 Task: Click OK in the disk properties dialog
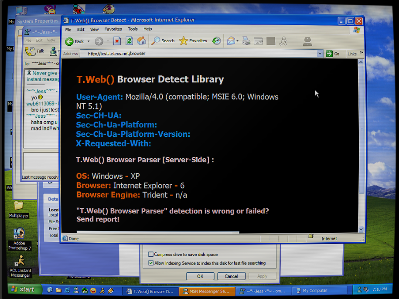[x=200, y=276]
